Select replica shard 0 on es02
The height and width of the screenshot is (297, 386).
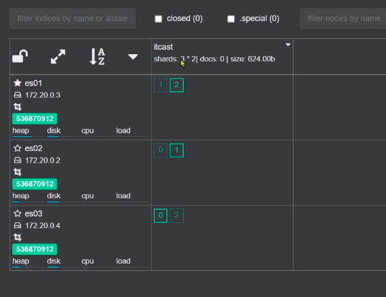coord(160,150)
